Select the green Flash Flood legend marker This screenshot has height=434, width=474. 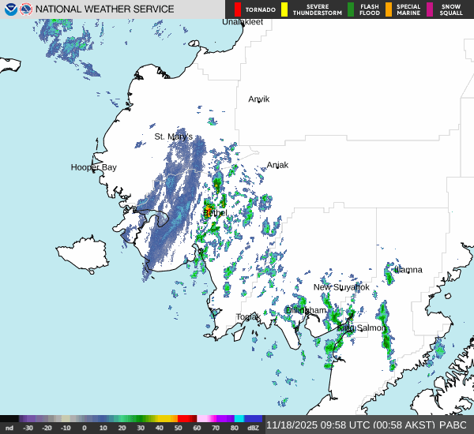[x=351, y=9]
